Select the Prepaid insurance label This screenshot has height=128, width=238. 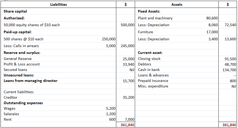point(153,81)
